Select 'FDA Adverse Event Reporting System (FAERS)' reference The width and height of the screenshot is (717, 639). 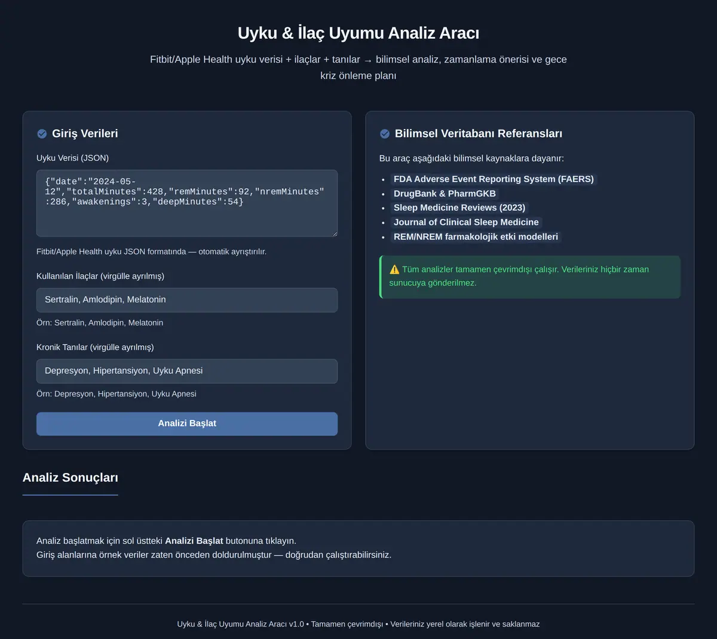point(494,179)
